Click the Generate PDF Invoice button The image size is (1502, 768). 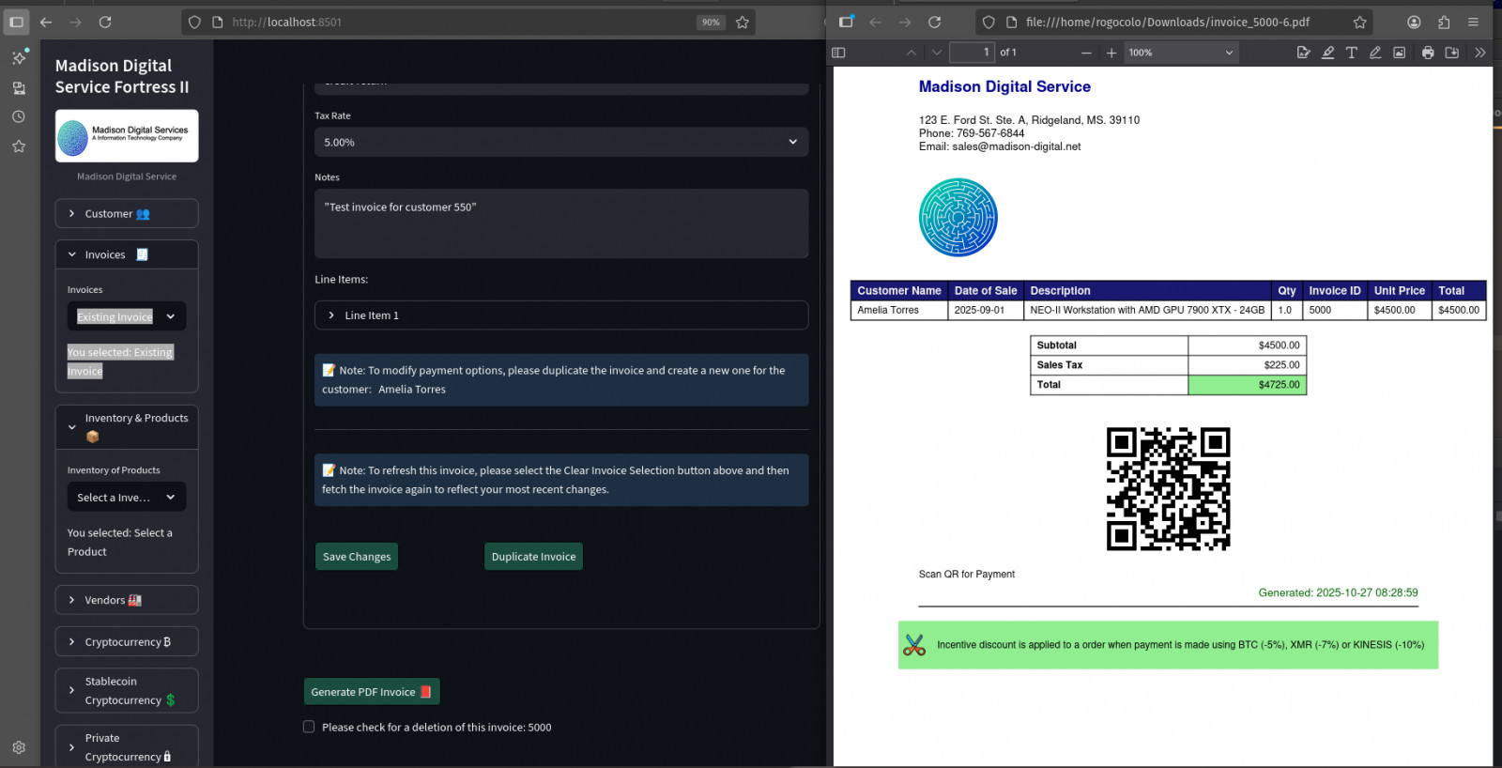pyautogui.click(x=371, y=692)
